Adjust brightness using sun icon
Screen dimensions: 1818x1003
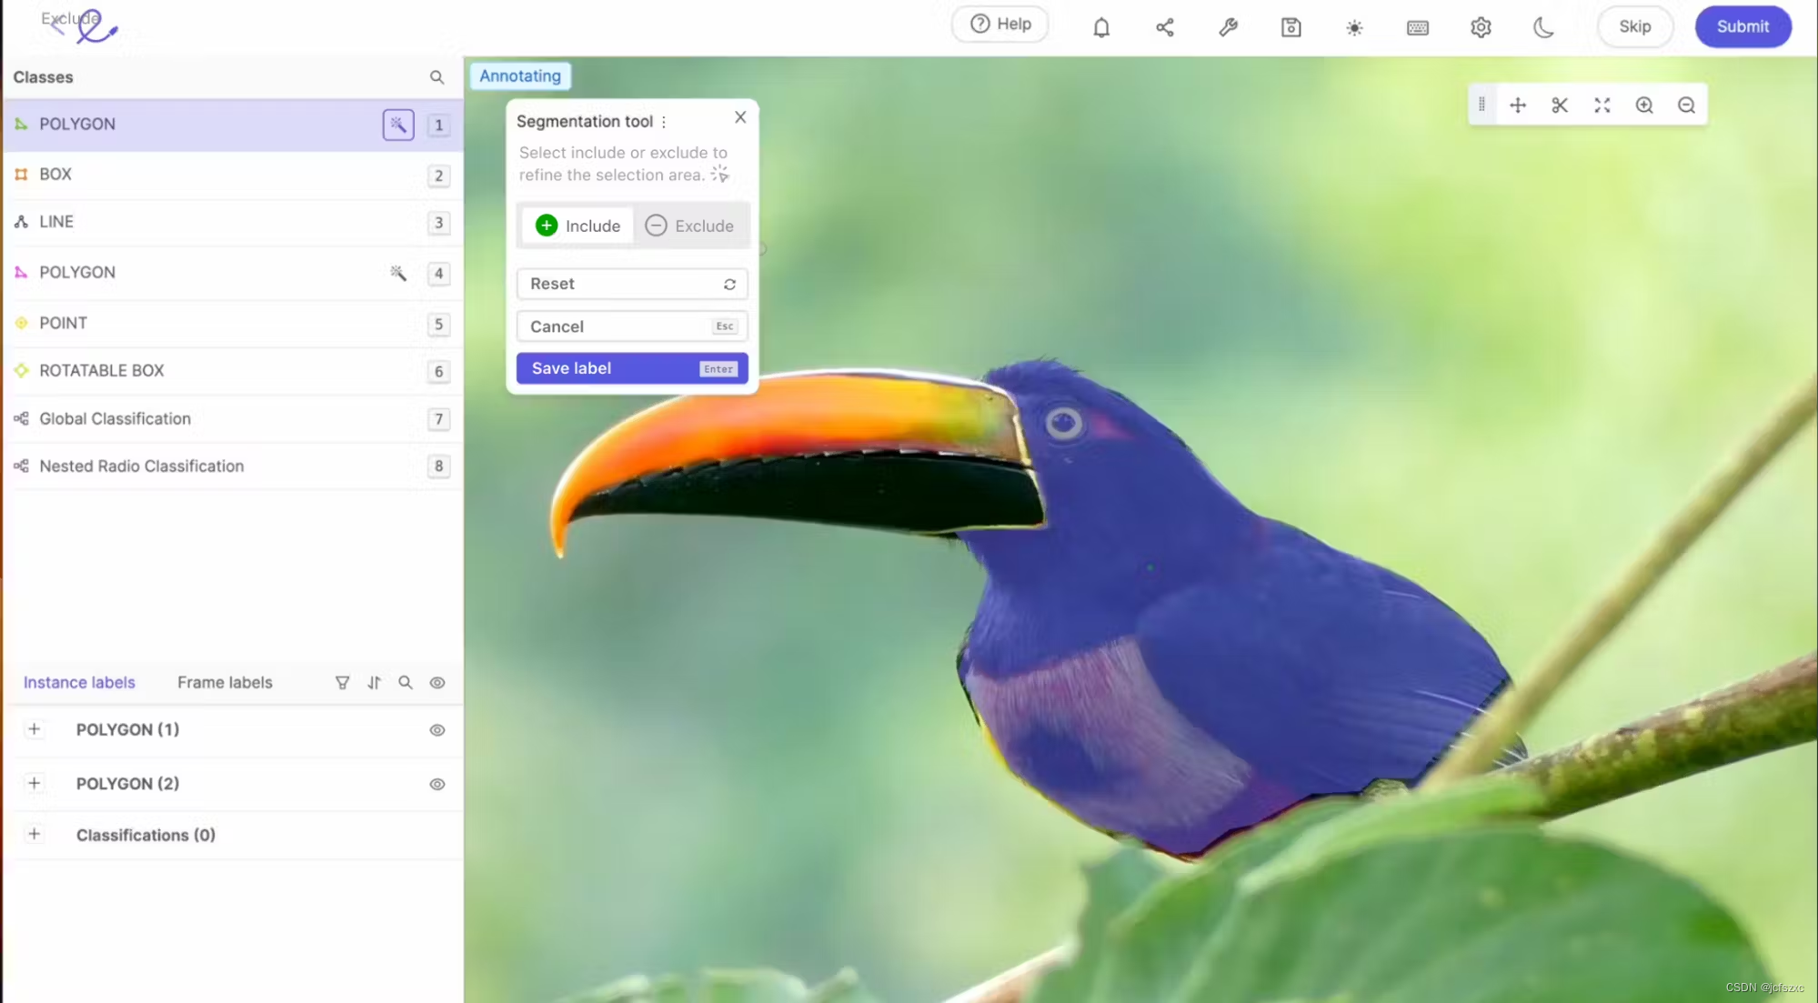1353,27
